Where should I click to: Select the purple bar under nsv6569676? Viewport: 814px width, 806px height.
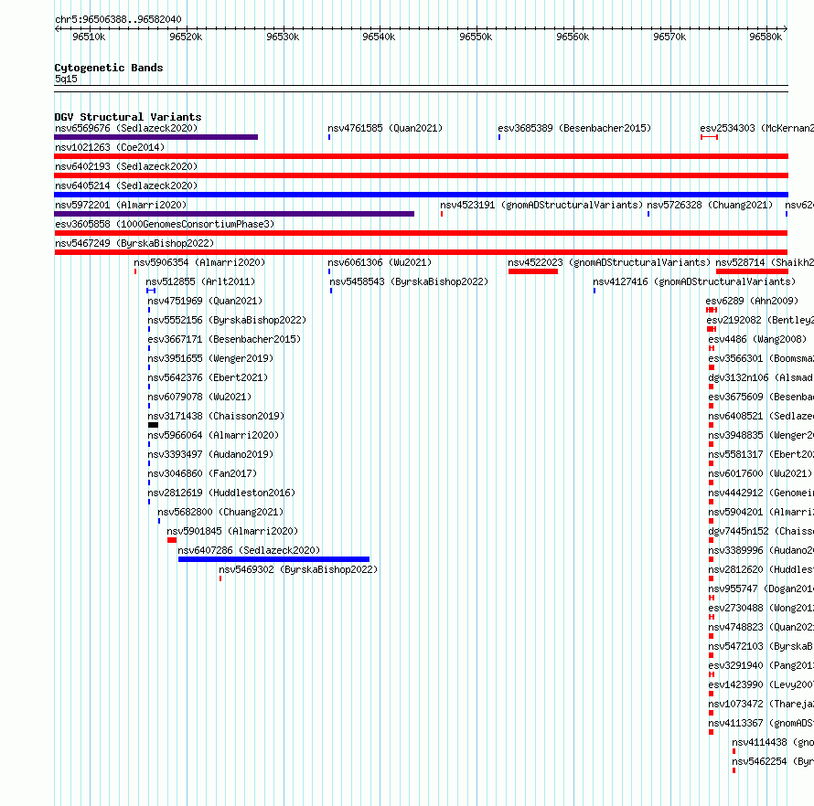point(155,137)
